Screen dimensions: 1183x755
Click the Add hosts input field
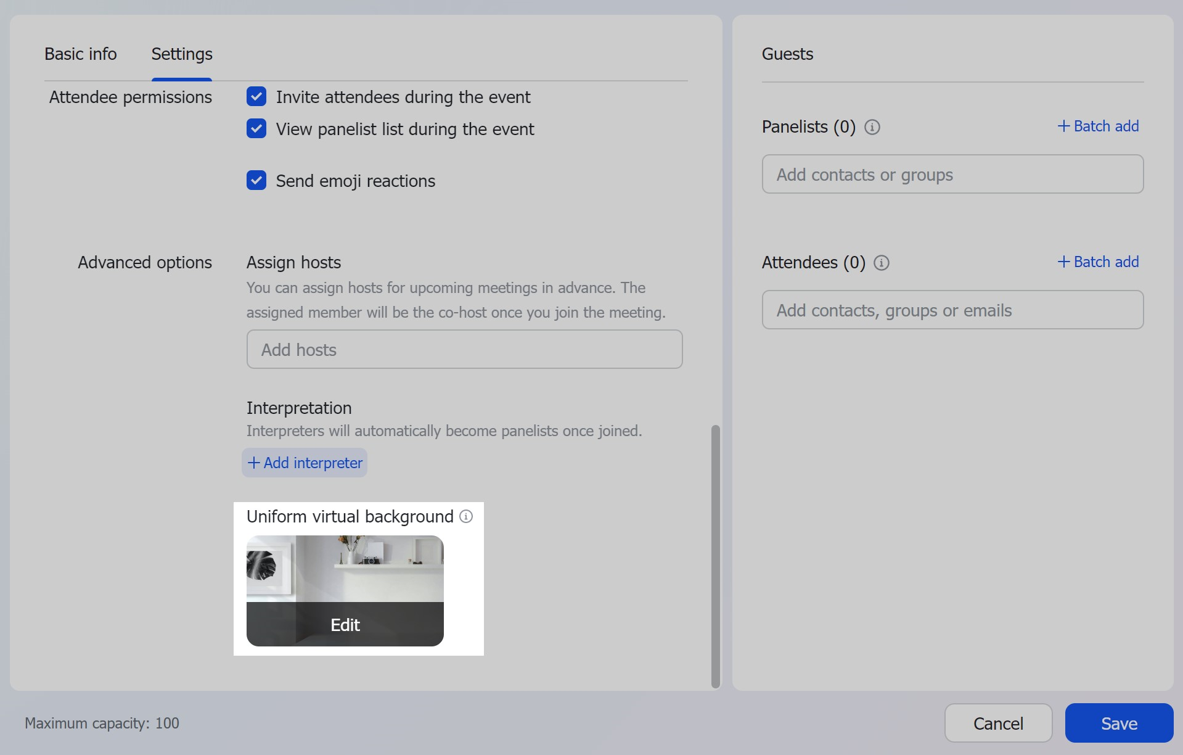tap(464, 349)
